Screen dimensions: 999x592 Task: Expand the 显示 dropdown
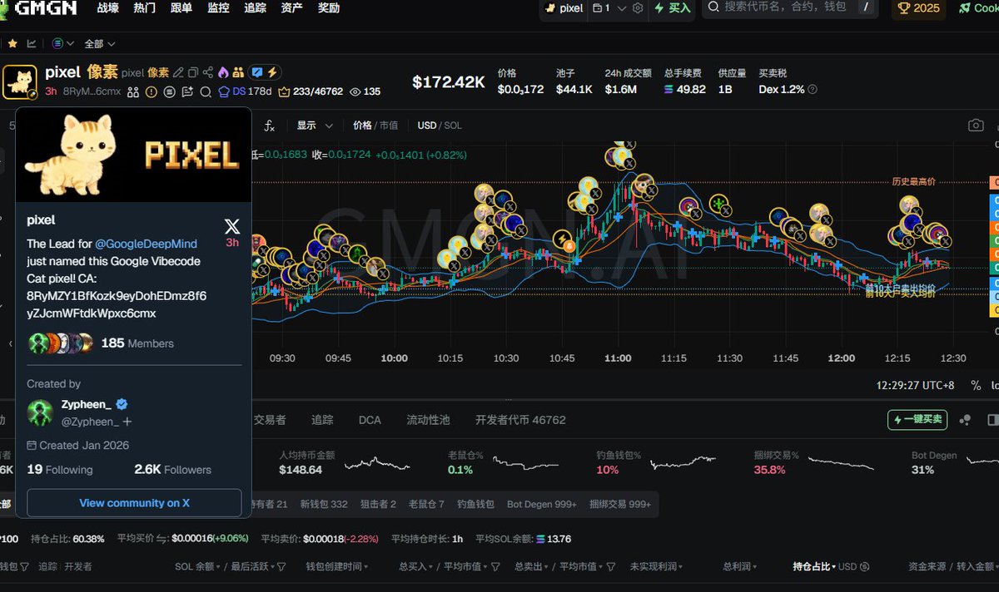tap(315, 126)
